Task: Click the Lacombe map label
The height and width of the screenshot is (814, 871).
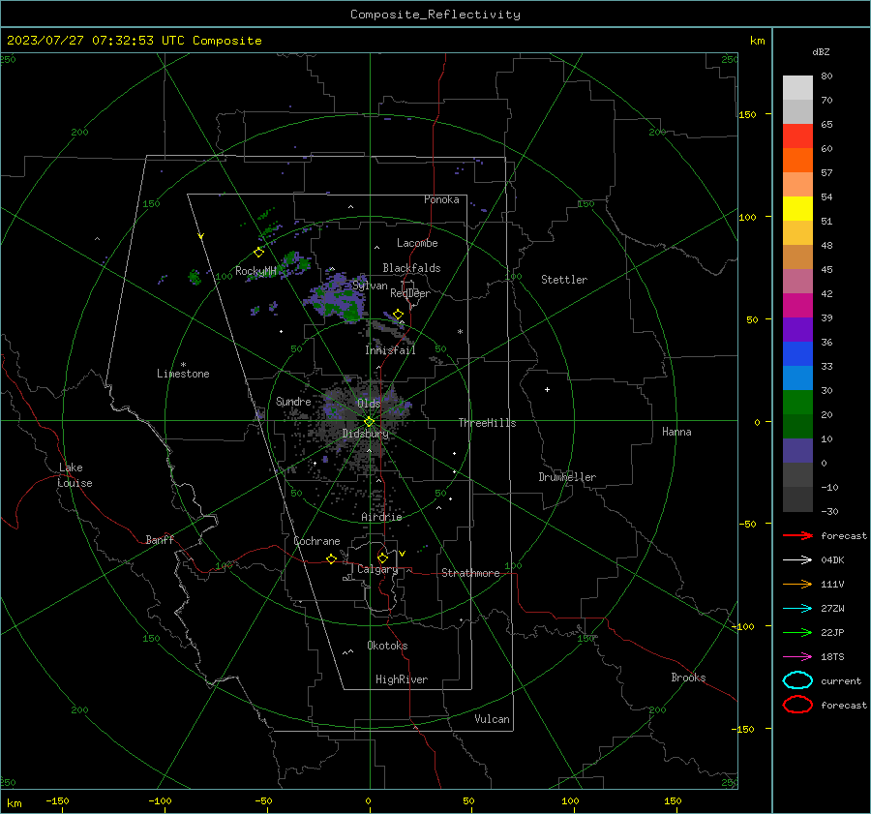Action: coord(417,243)
